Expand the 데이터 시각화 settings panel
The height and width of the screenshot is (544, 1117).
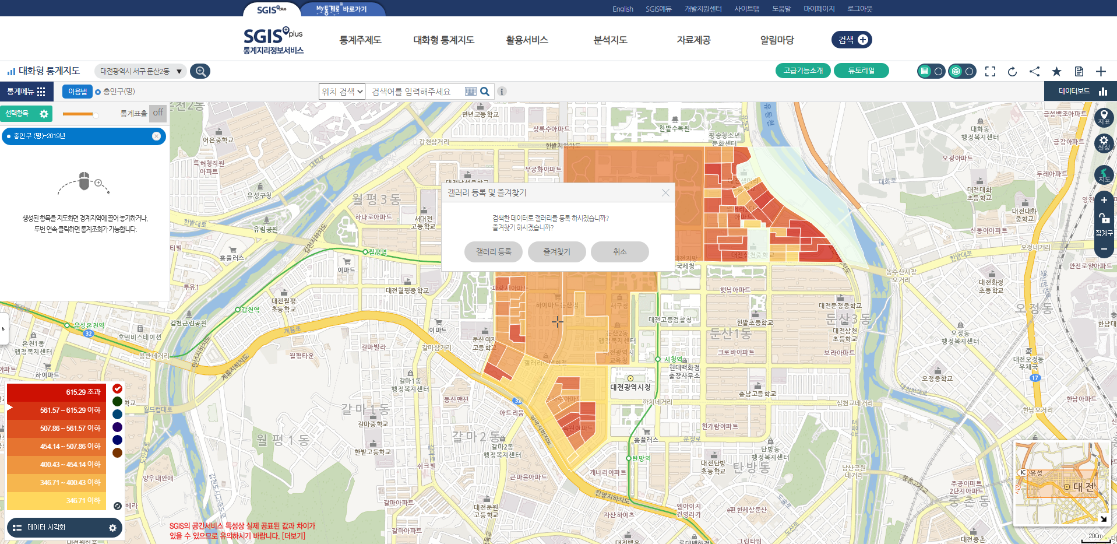click(x=112, y=528)
